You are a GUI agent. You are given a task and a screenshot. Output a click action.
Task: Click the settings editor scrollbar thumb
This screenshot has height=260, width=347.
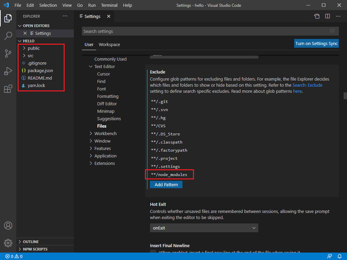[345, 96]
